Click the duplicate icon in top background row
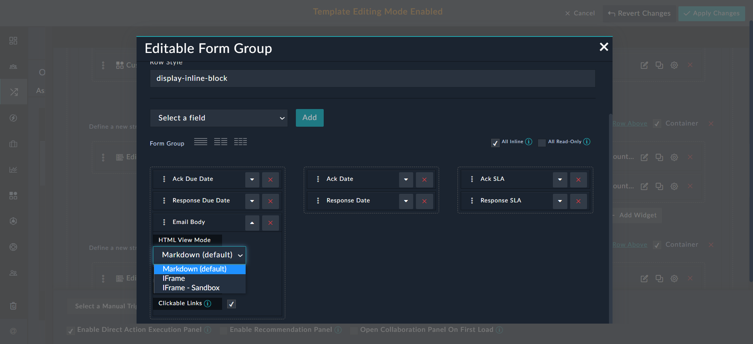Image resolution: width=753 pixels, height=344 pixels. [659, 65]
